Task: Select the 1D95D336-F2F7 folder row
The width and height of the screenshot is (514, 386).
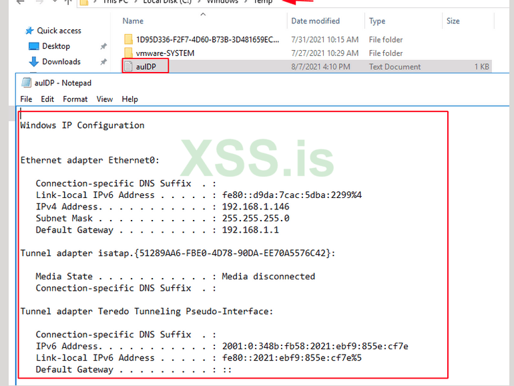Action: pyautogui.click(x=306, y=39)
